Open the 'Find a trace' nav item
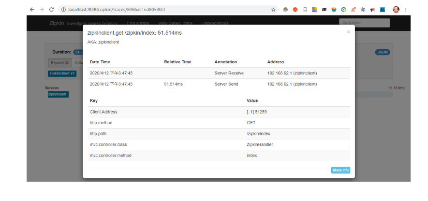 pos(137,23)
